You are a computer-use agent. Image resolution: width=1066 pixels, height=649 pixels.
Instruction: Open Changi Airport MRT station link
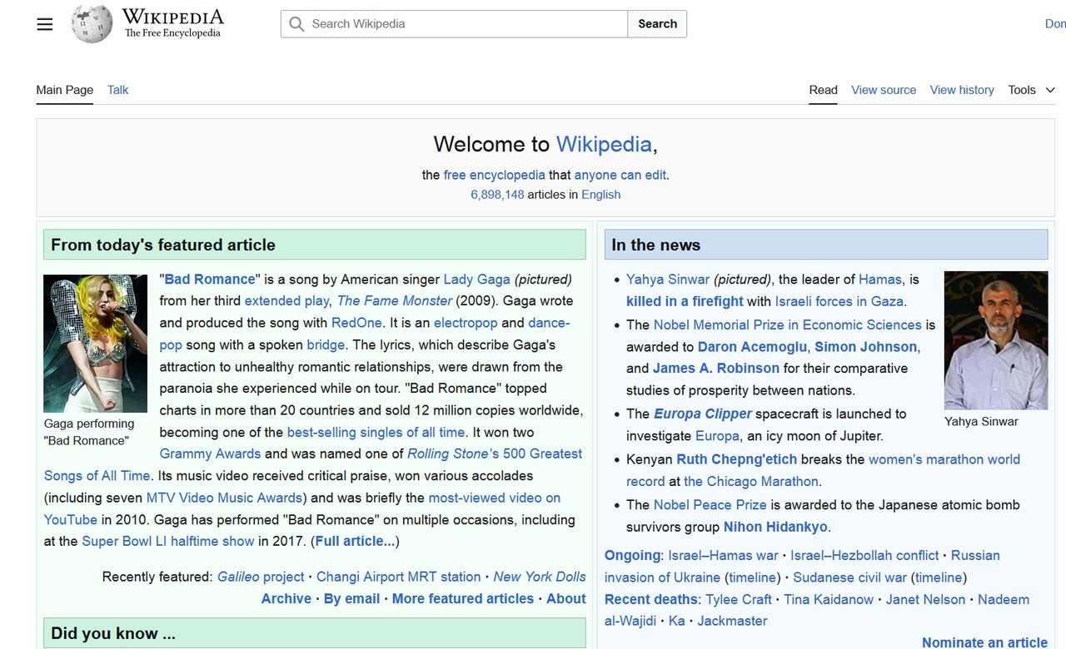coord(398,577)
